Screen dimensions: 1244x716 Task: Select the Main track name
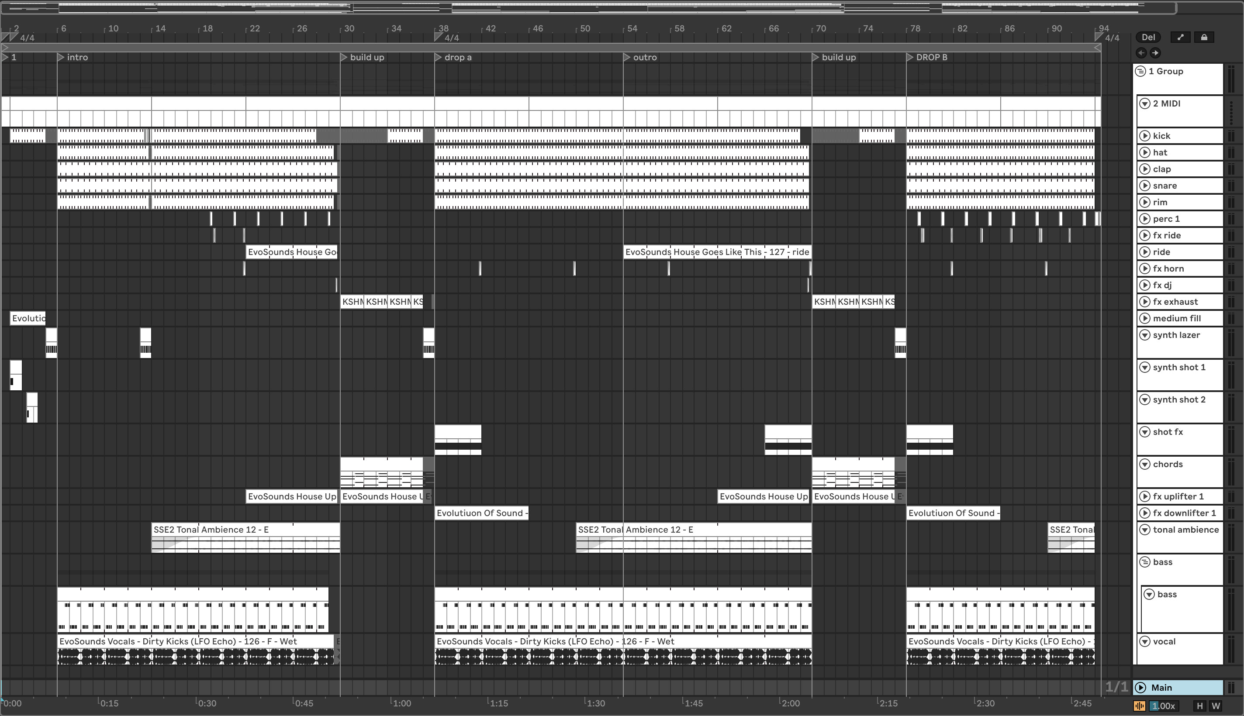point(1161,688)
